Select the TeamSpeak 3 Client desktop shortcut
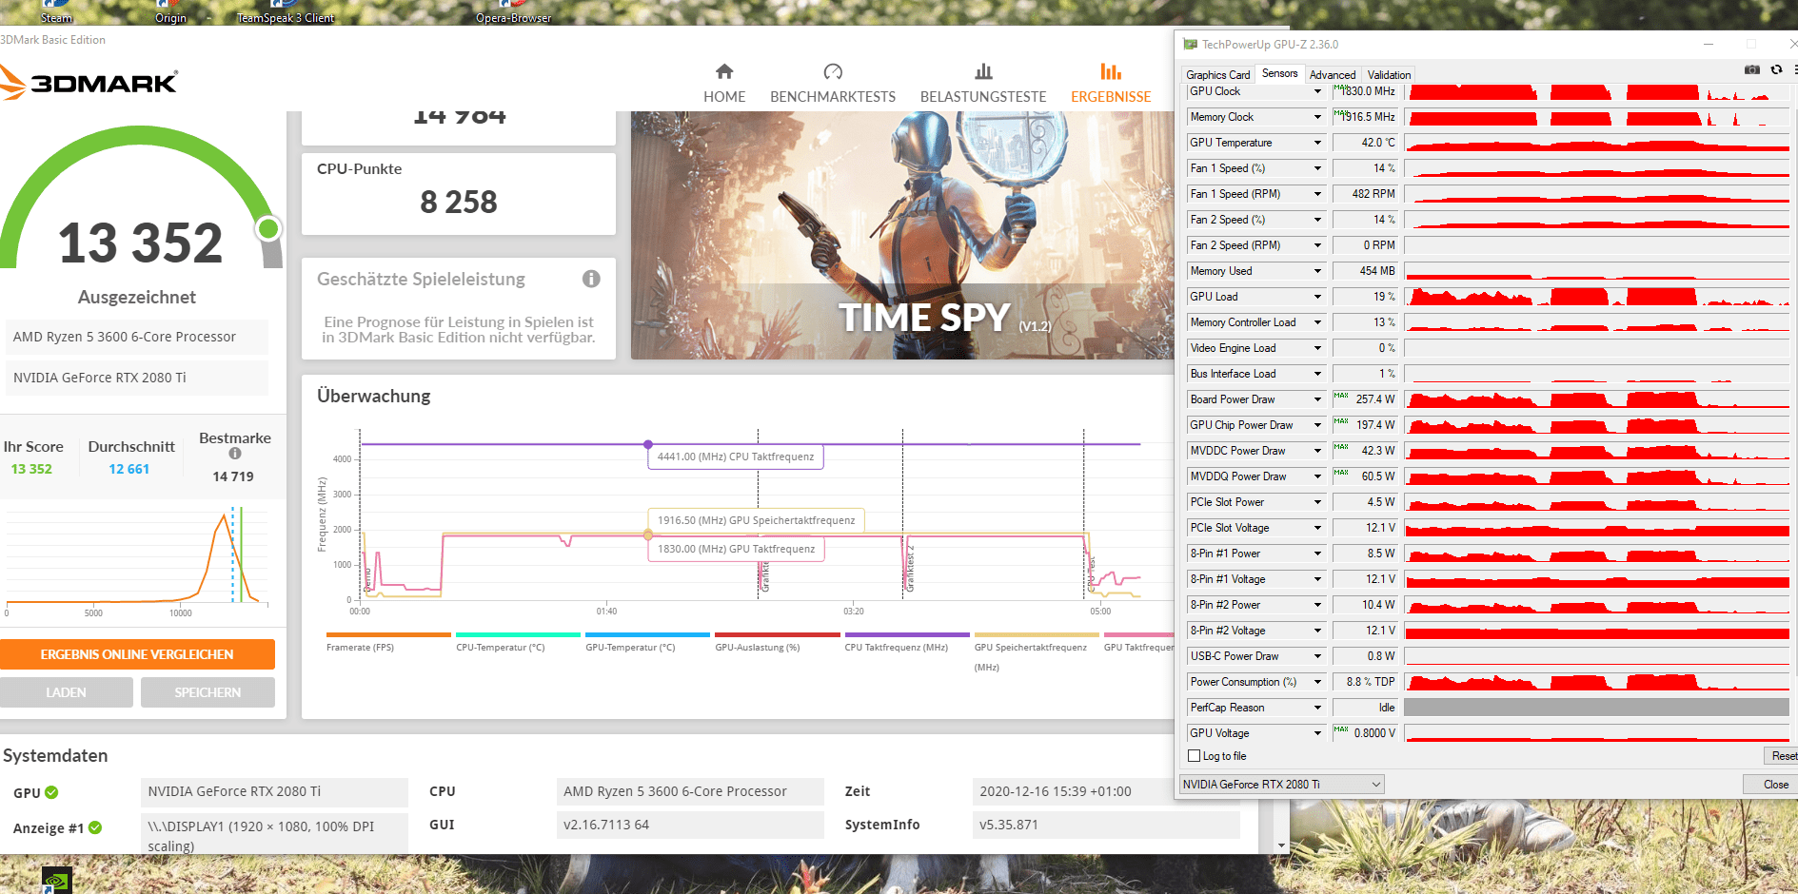 [286, 12]
